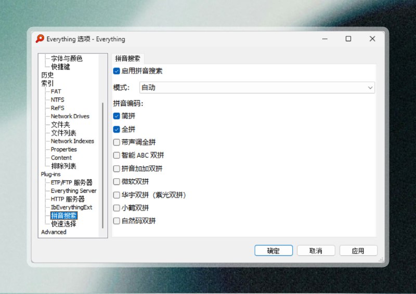
Task: Uncheck 启用拼音搜索 checkbox
Action: [x=116, y=71]
